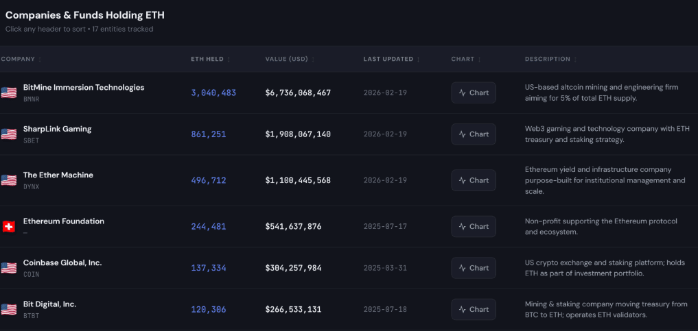Sort the table by ETH Held column
This screenshot has width=698, height=331.
pos(207,59)
